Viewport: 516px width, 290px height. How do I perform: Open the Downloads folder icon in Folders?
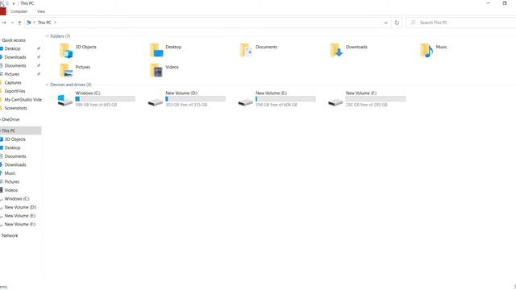click(336, 51)
